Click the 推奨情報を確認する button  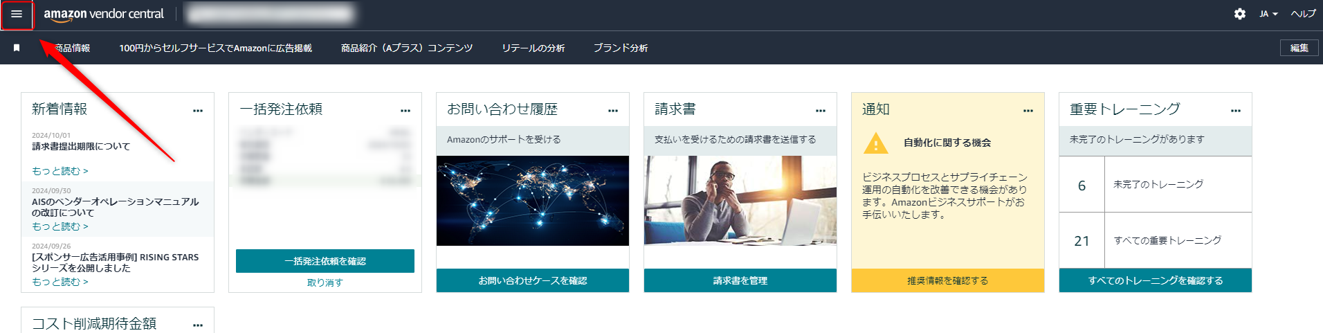coord(948,280)
